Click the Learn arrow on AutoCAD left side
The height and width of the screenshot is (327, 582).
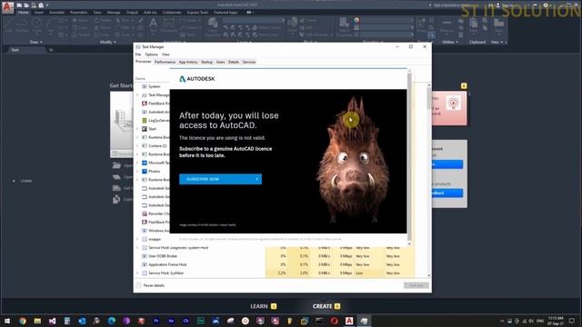(14, 181)
